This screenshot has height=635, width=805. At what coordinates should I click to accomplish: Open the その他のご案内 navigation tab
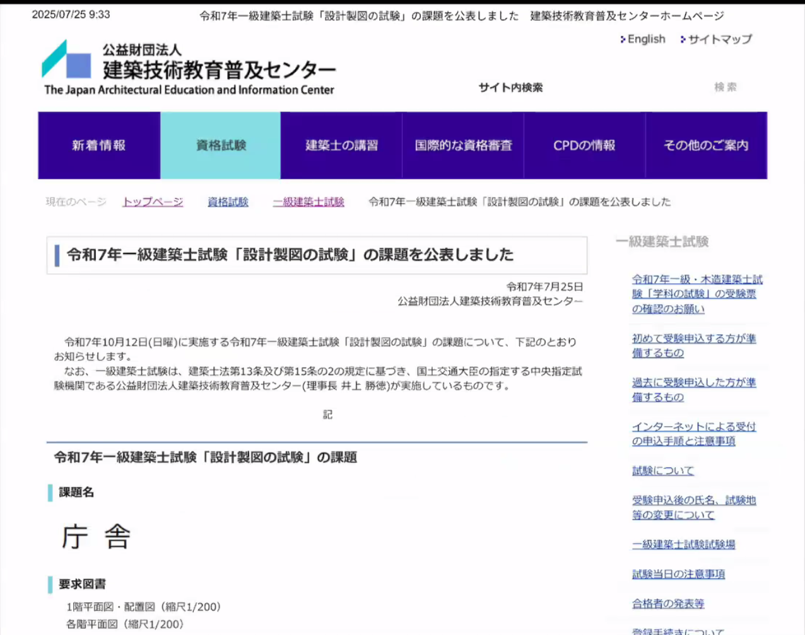pyautogui.click(x=706, y=146)
